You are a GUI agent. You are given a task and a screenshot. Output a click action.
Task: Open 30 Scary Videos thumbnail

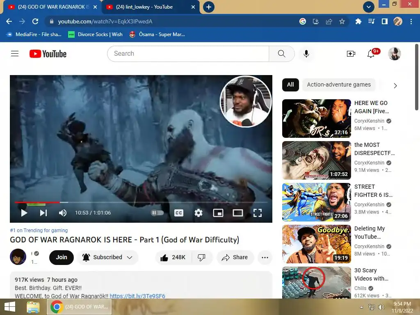click(x=317, y=283)
